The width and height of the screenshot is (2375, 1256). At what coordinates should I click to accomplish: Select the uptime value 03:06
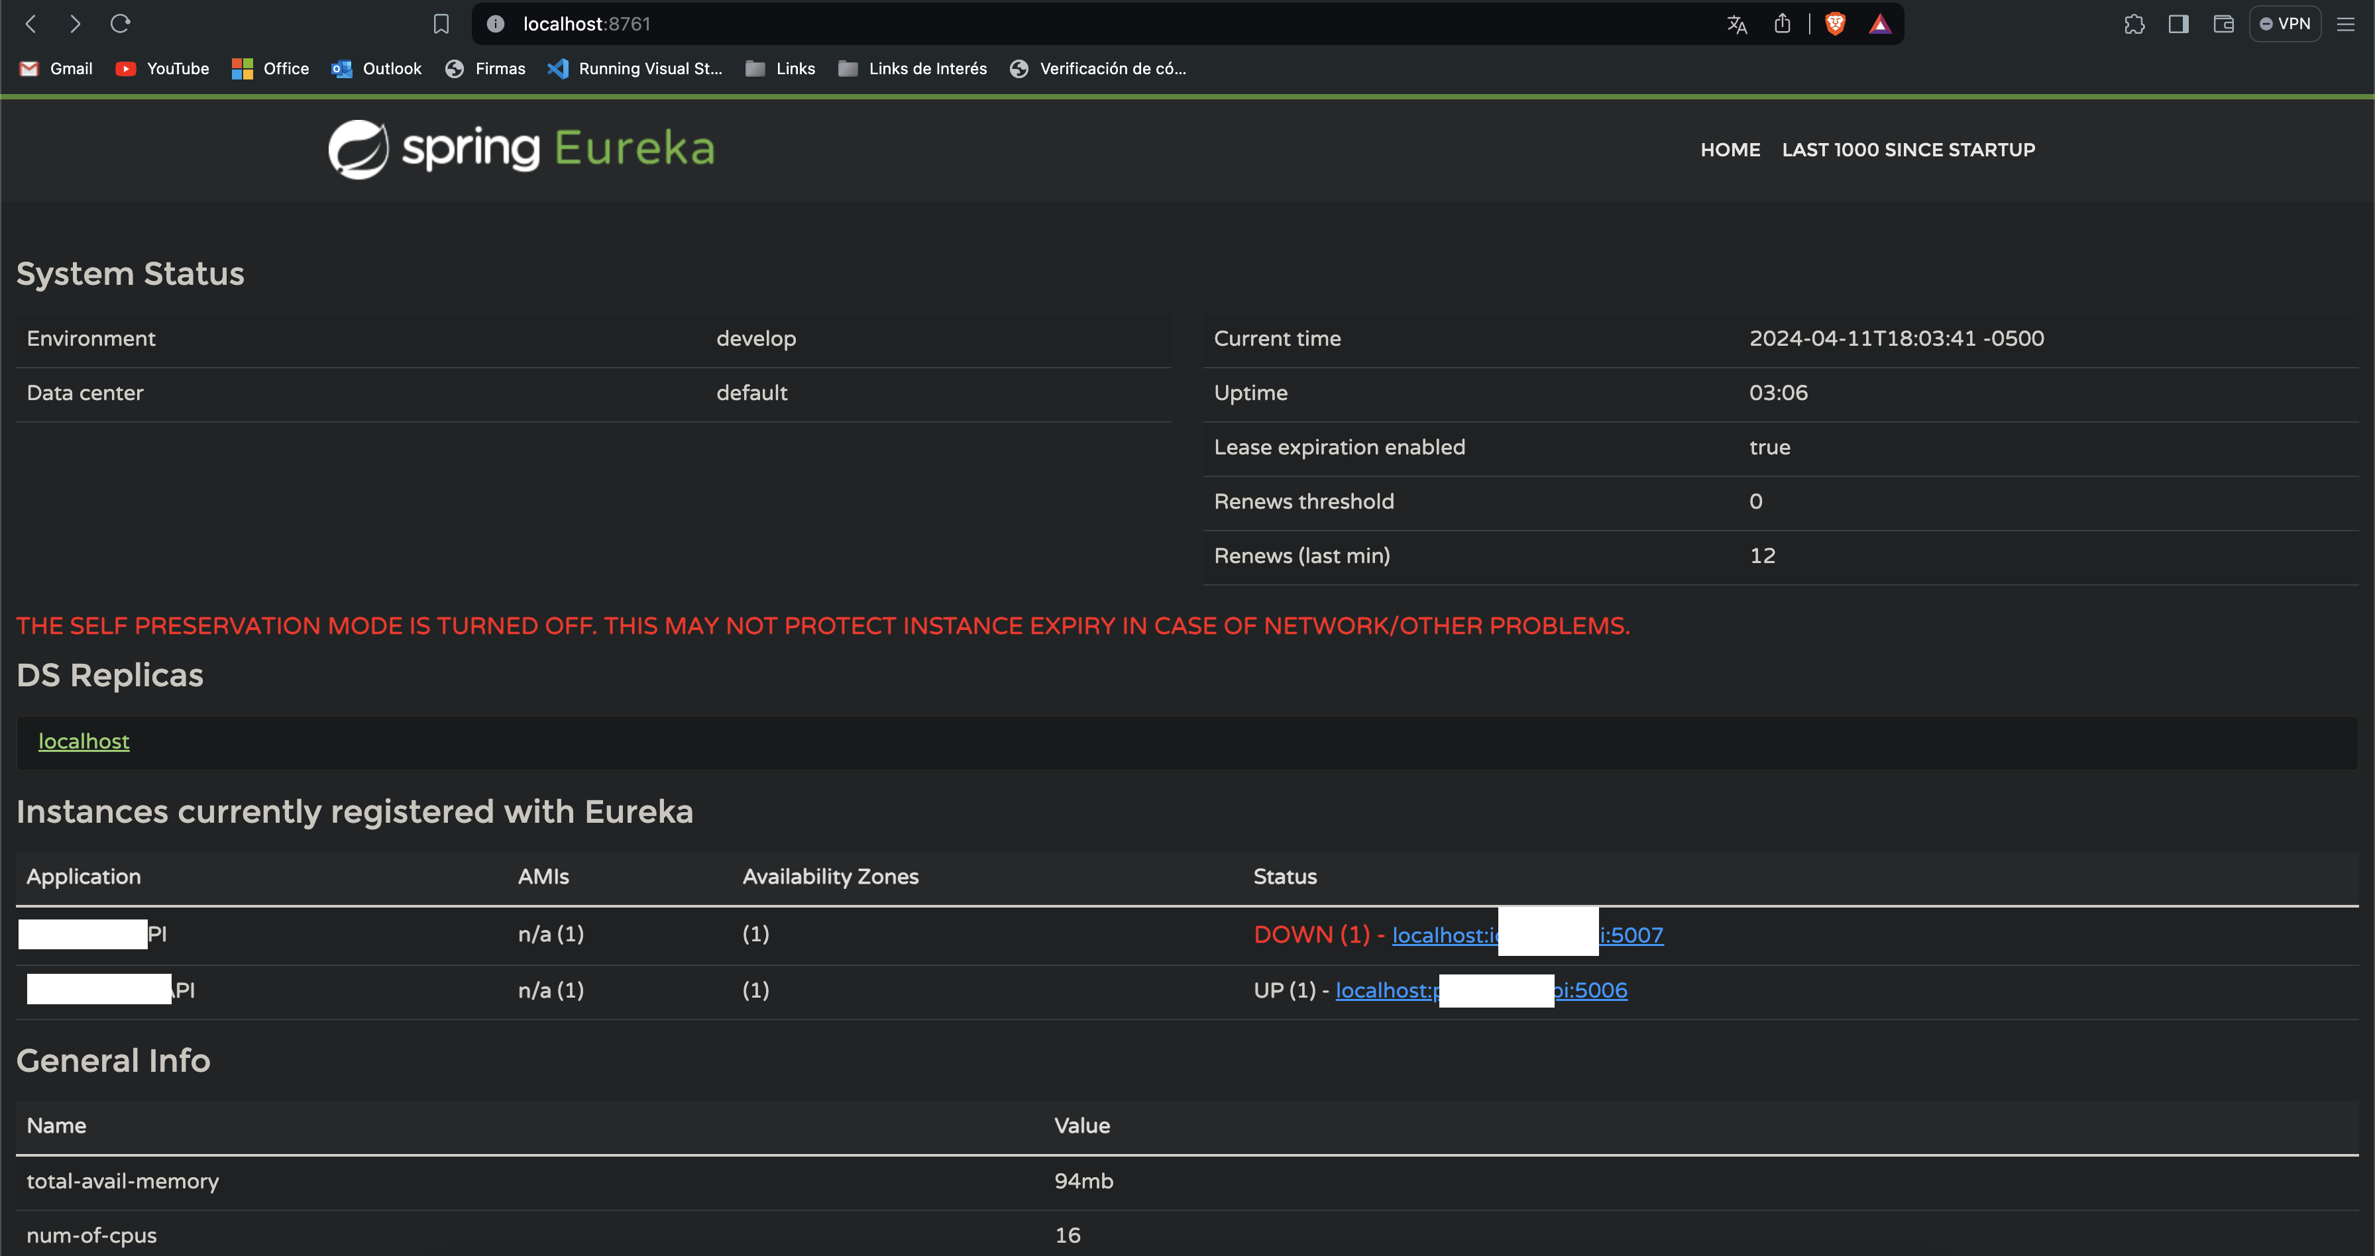pyautogui.click(x=1777, y=393)
